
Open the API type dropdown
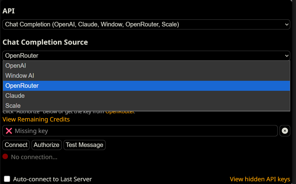click(146, 25)
